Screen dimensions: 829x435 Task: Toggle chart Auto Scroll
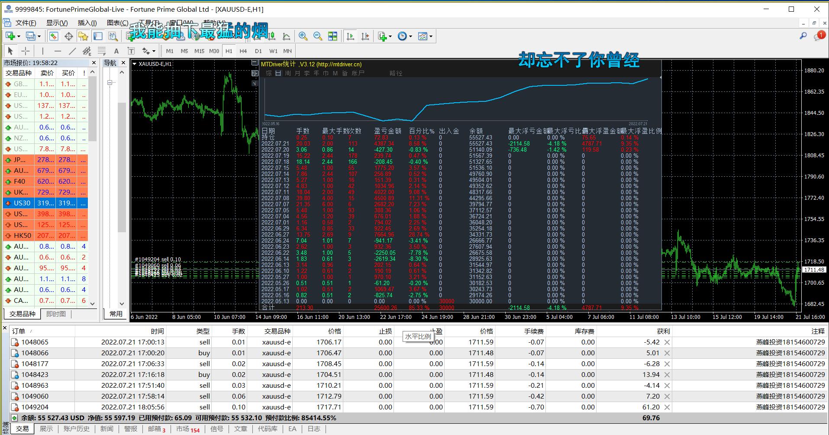pyautogui.click(x=350, y=36)
